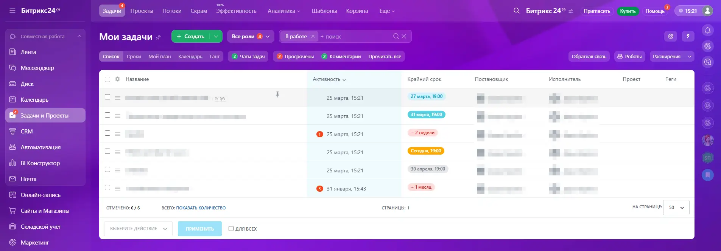Clear the search filter with the X icon
721x251 pixels.
(404, 36)
